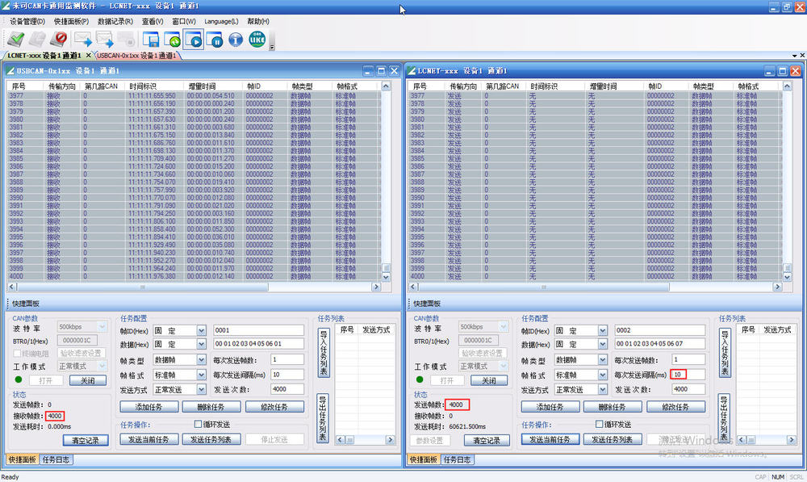Click the 添加任务 button
This screenshot has width=807, height=482.
pos(149,406)
